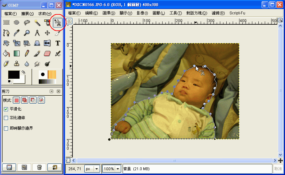Delete saved tool options trash button
The image size is (285, 175).
tap(39, 167)
